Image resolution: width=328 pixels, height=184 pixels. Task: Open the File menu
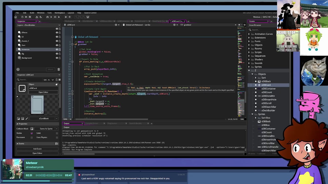[17, 13]
